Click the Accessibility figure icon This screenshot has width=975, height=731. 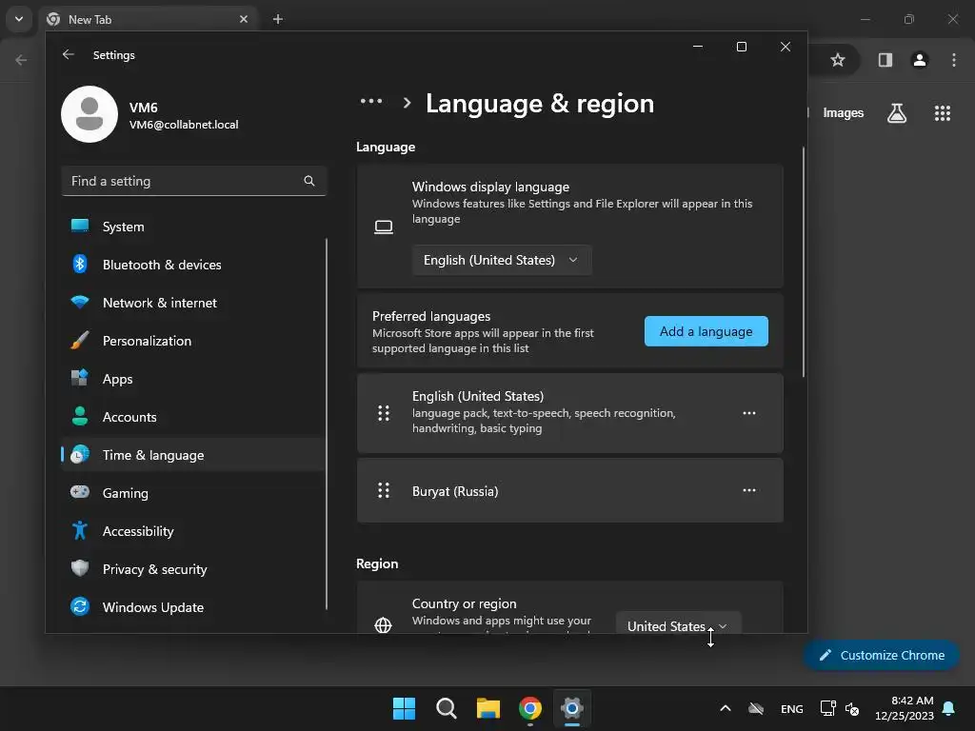(80, 530)
